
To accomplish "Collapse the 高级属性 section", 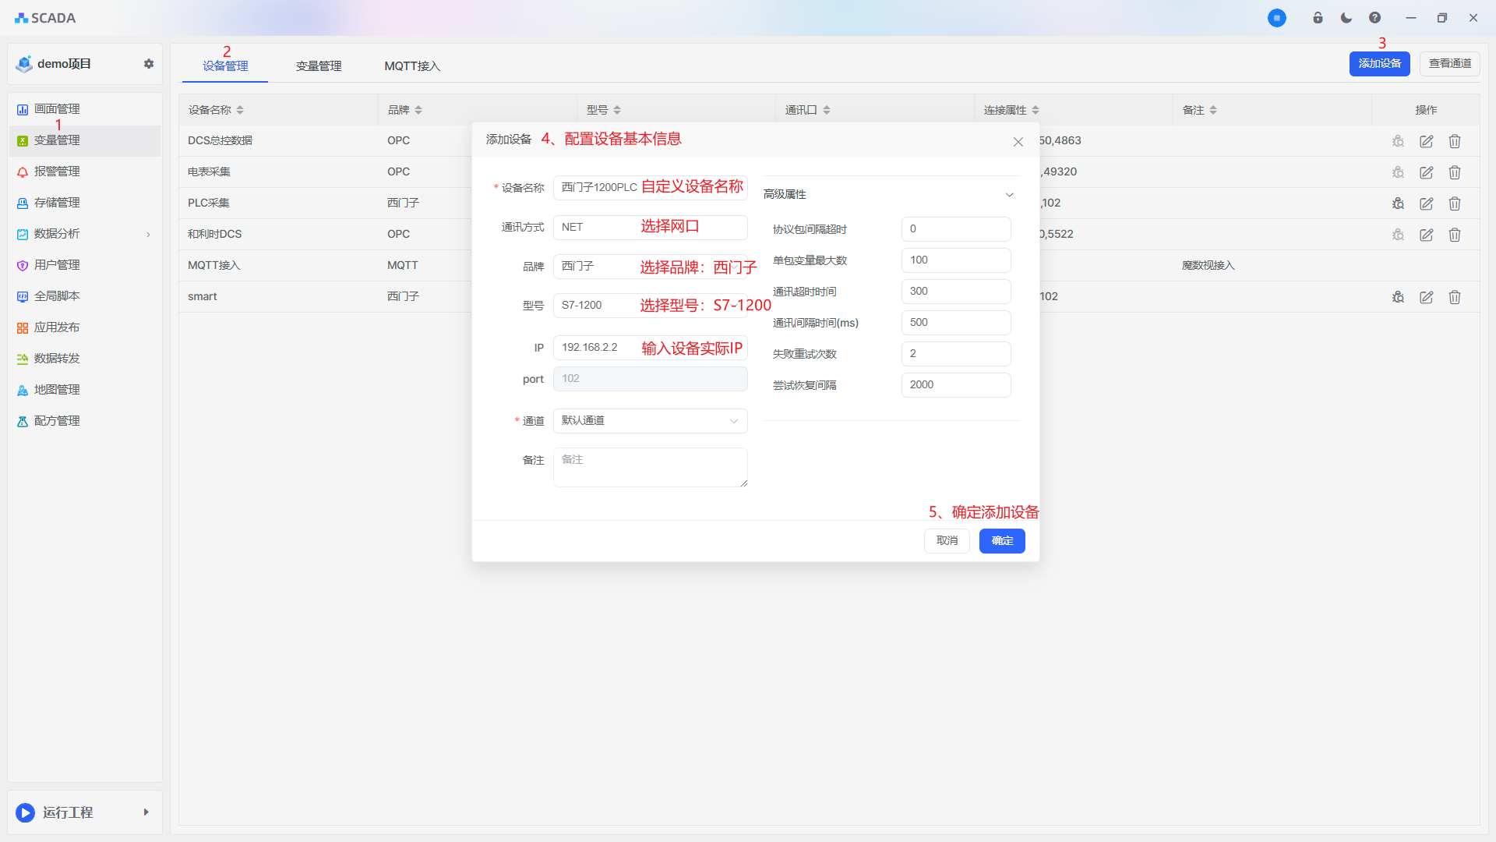I will [x=1009, y=195].
